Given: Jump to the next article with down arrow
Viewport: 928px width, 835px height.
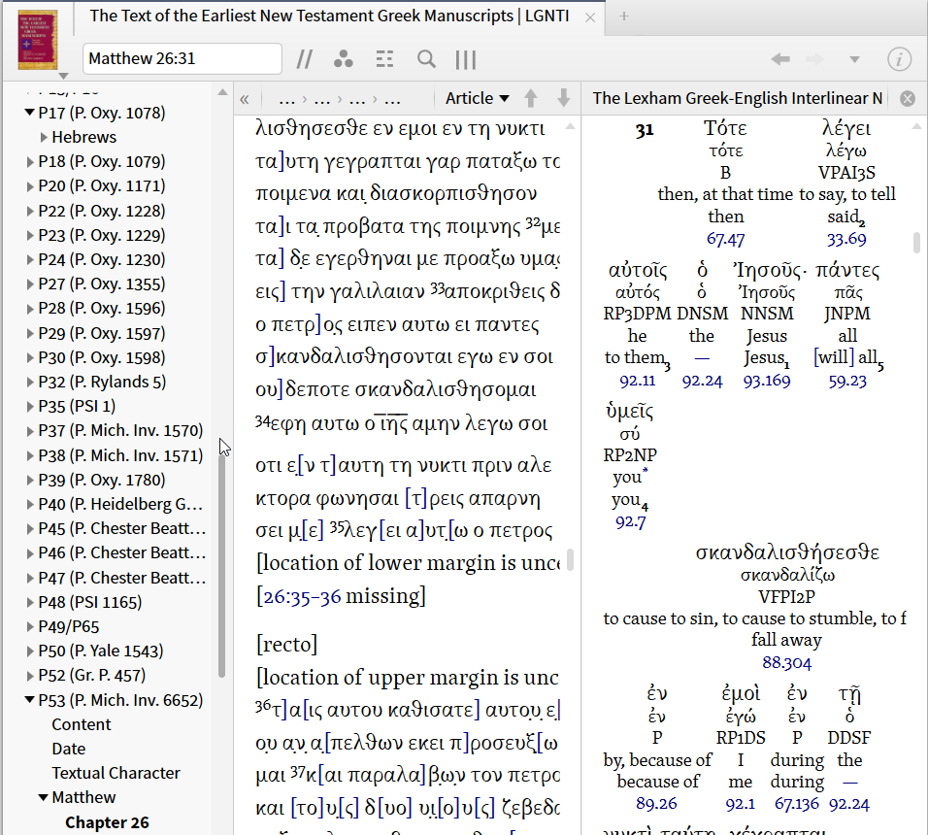Looking at the screenshot, I should (x=563, y=98).
